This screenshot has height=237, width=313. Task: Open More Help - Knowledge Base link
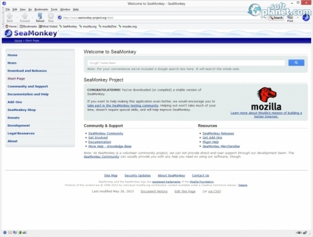110,146
